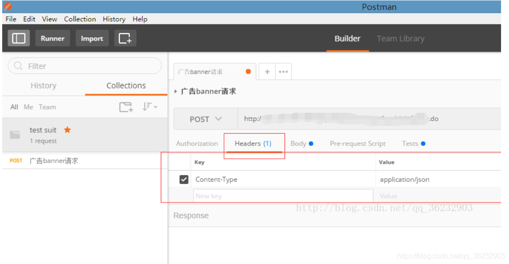Image resolution: width=509 pixels, height=264 pixels.
Task: Select the 广告banner请求 request tab
Action: pyautogui.click(x=215, y=72)
